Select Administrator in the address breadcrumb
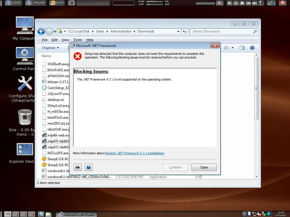The height and width of the screenshot is (217, 290). tap(121, 31)
